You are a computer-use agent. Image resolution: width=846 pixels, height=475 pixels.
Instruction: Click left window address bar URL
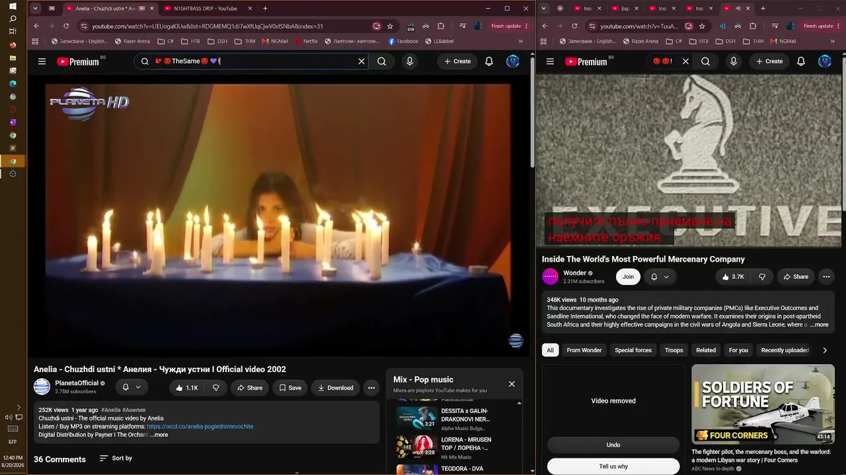click(208, 26)
